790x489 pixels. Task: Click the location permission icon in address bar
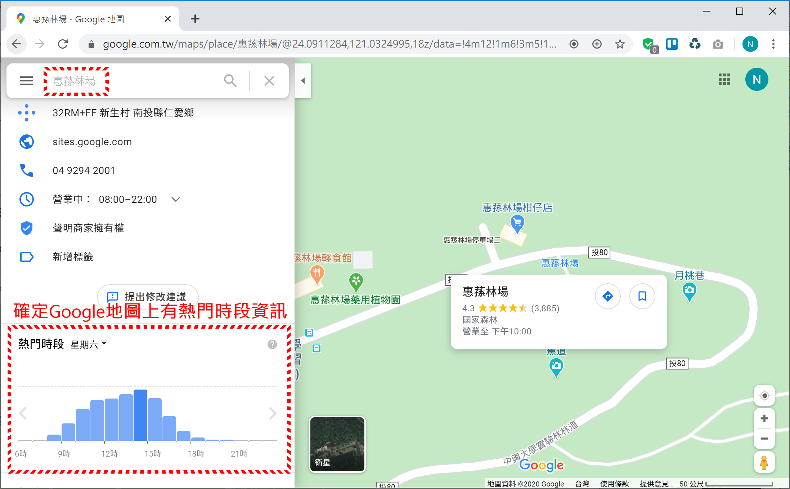574,44
